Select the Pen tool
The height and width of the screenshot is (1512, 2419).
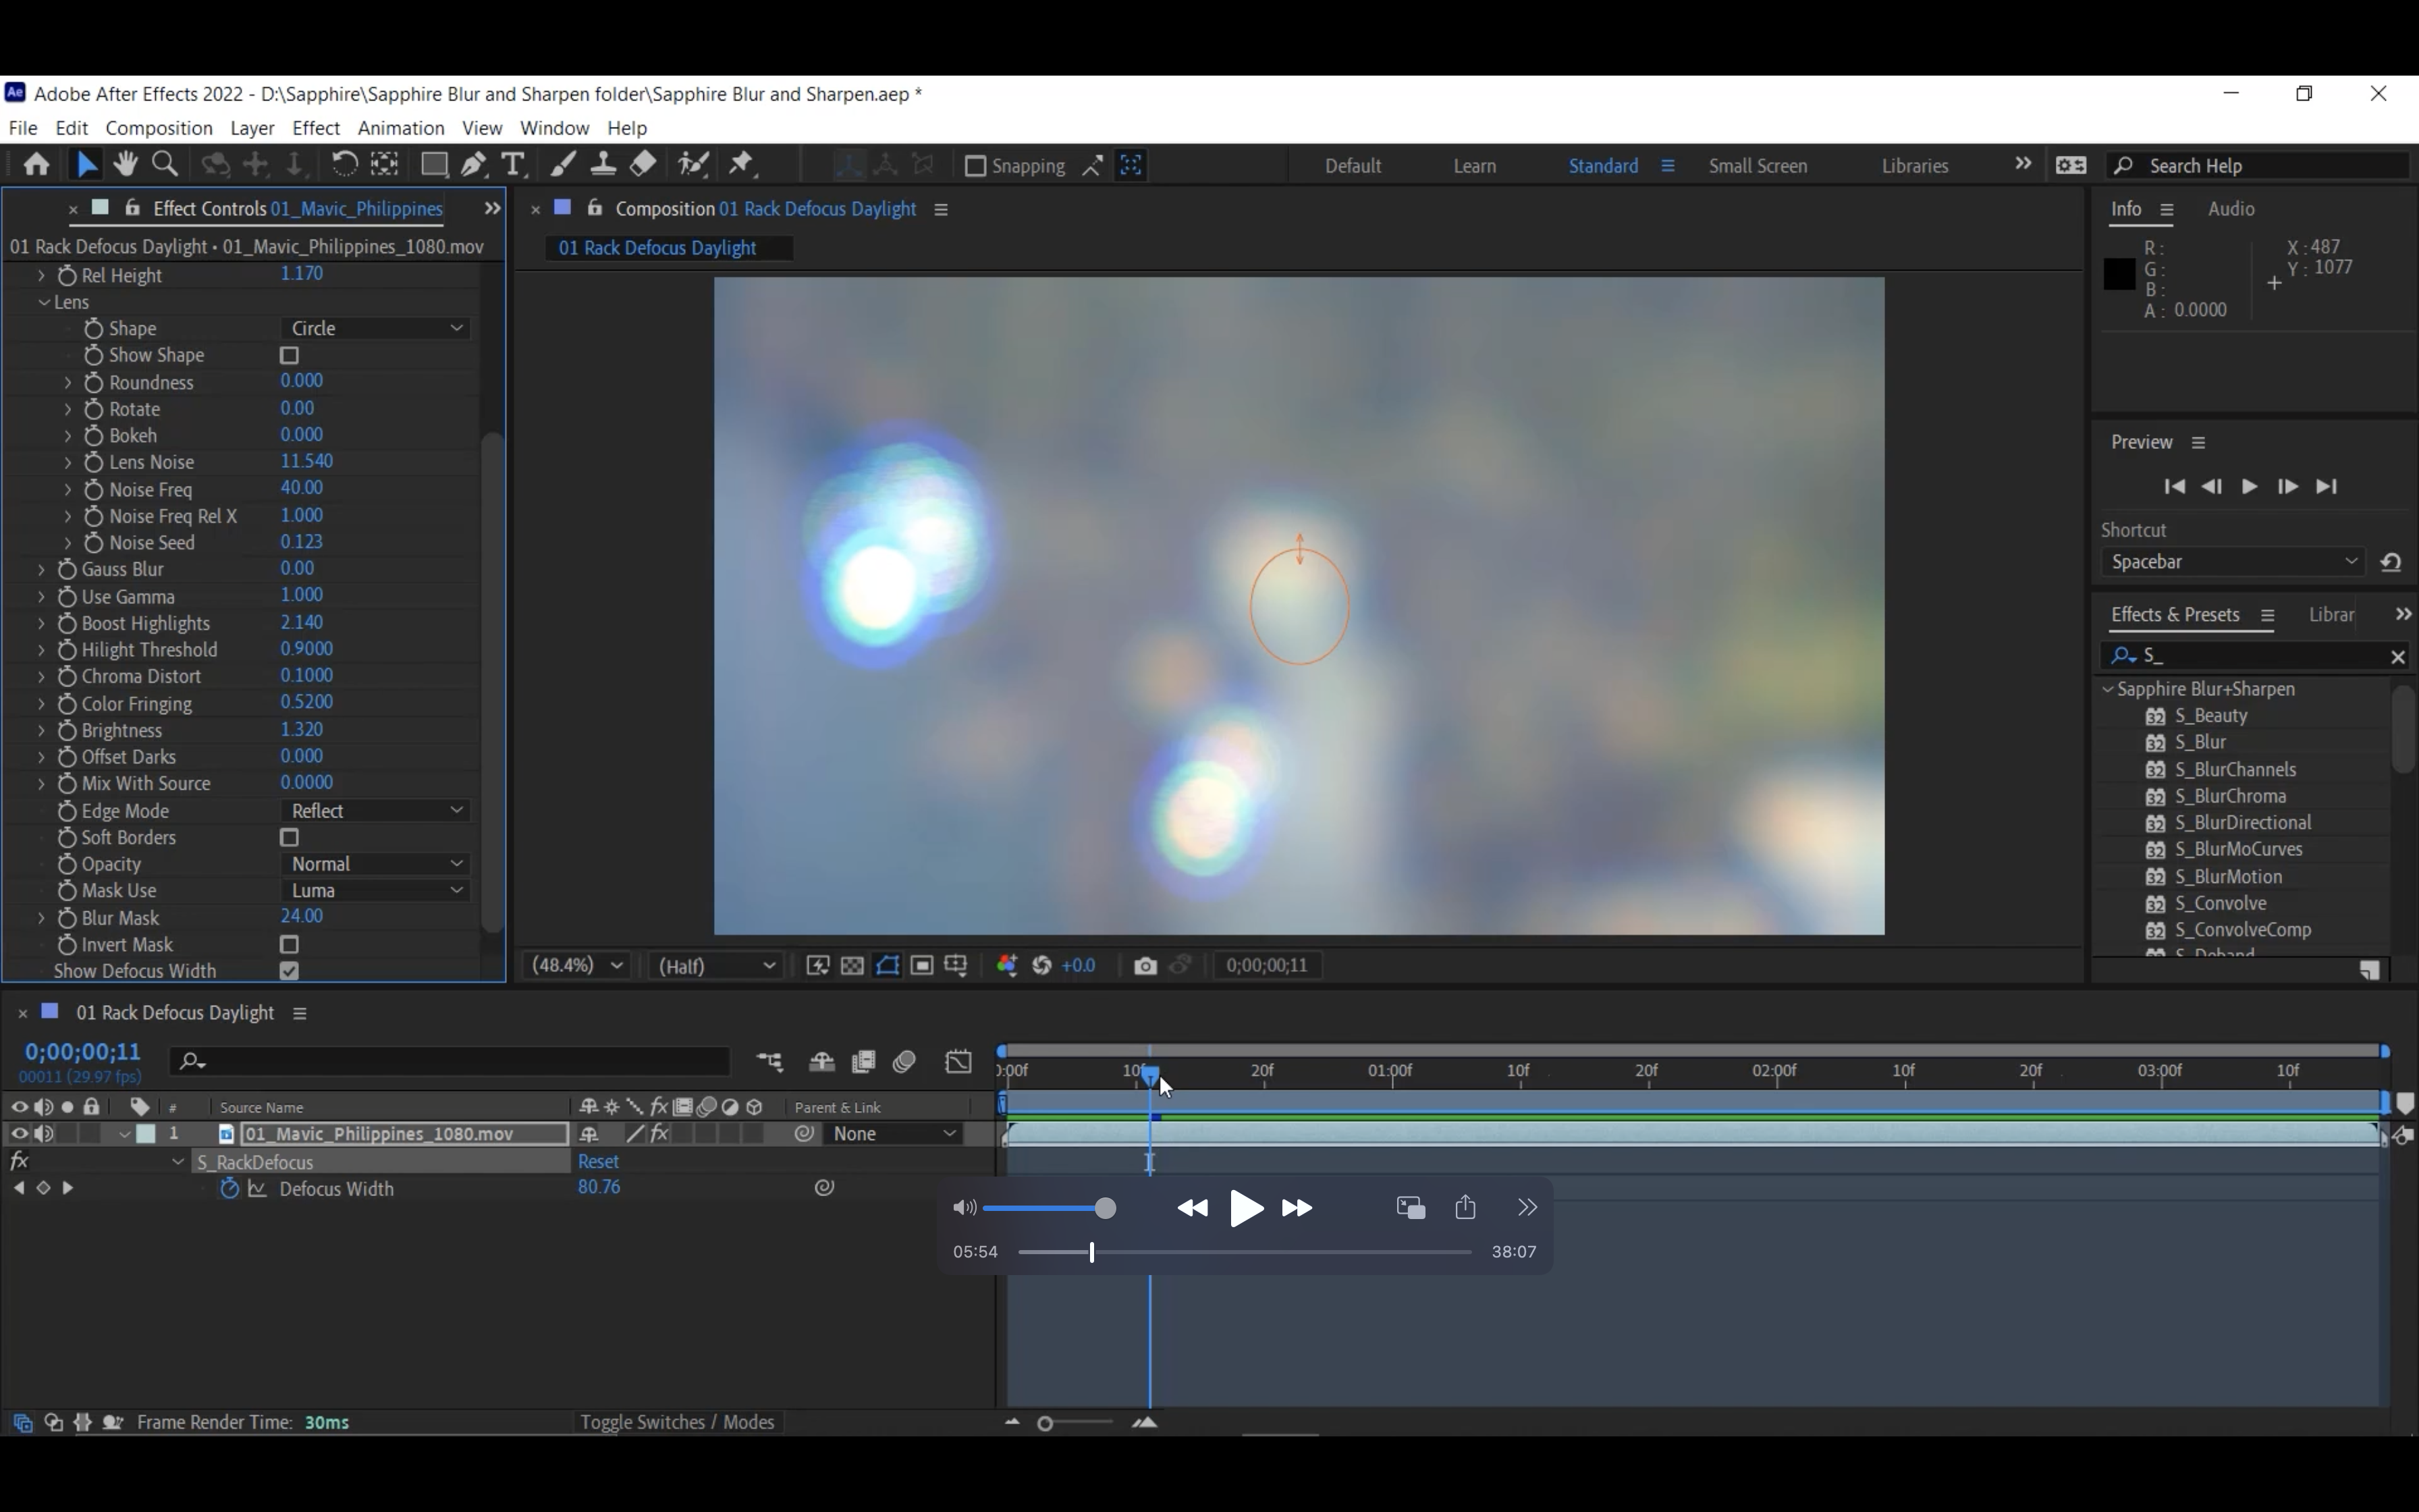[x=474, y=164]
